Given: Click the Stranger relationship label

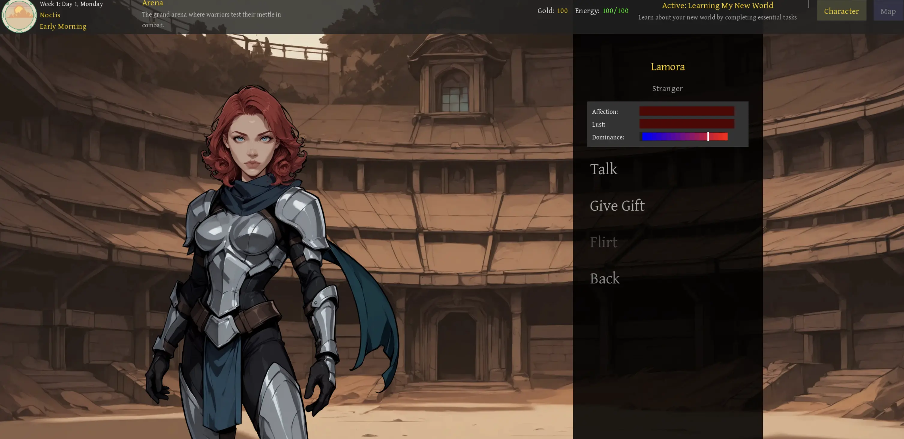Looking at the screenshot, I should [667, 89].
